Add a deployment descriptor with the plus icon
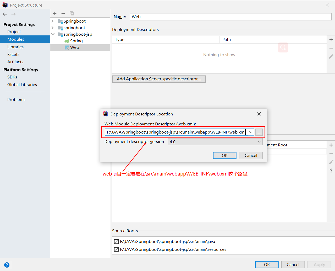Screen dimensions: 335x271 click(x=331, y=40)
